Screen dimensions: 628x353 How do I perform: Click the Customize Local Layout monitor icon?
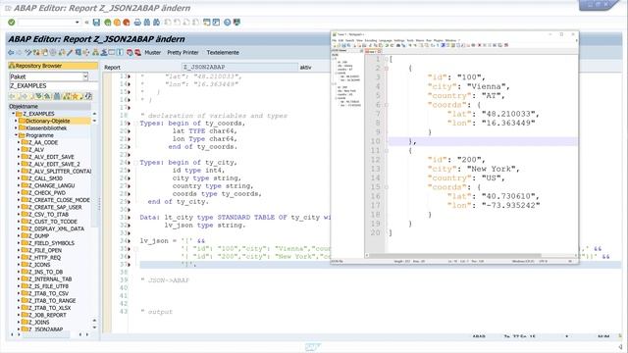(x=237, y=23)
